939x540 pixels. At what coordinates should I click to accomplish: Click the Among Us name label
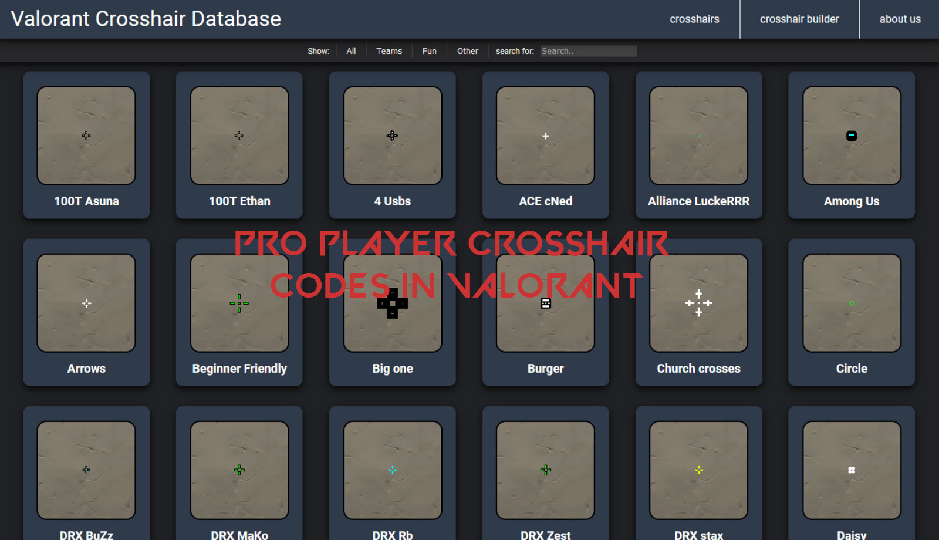[x=852, y=201]
